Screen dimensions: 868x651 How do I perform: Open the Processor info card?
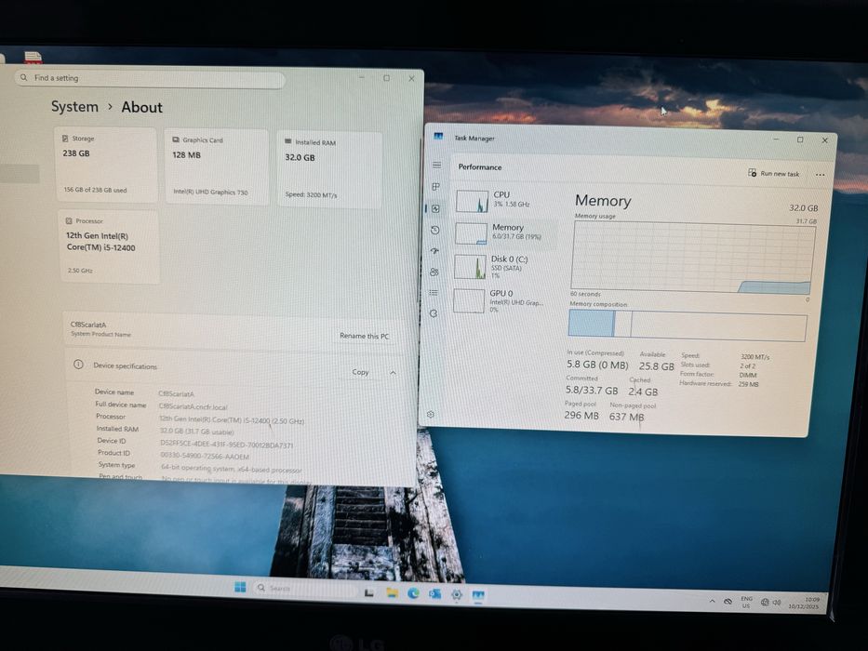109,246
